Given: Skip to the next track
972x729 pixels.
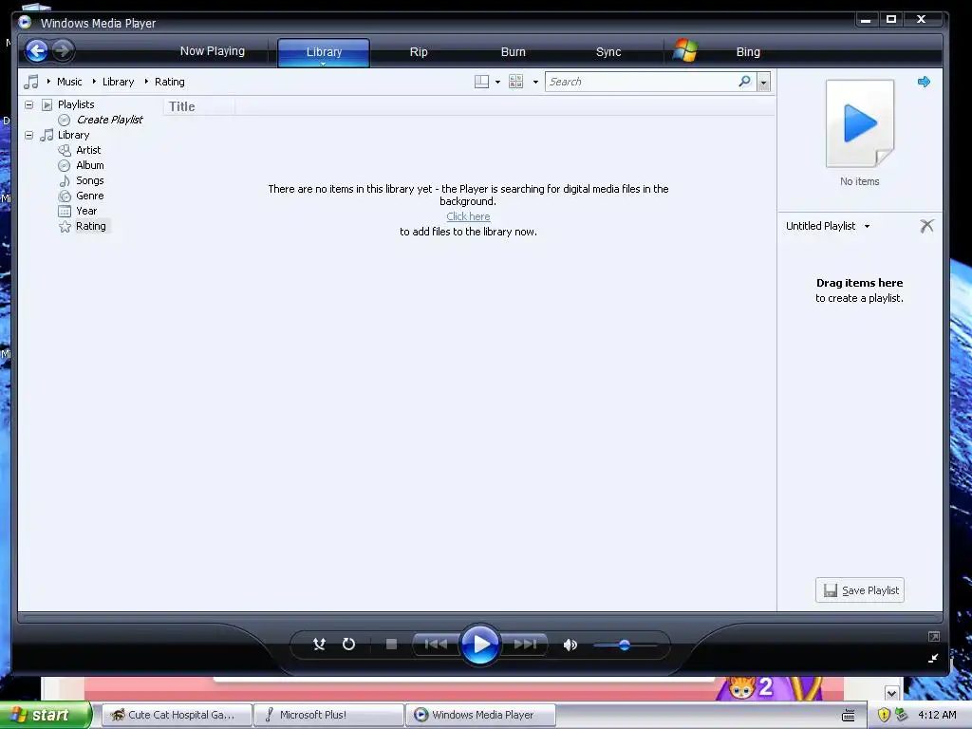Looking at the screenshot, I should pyautogui.click(x=524, y=645).
